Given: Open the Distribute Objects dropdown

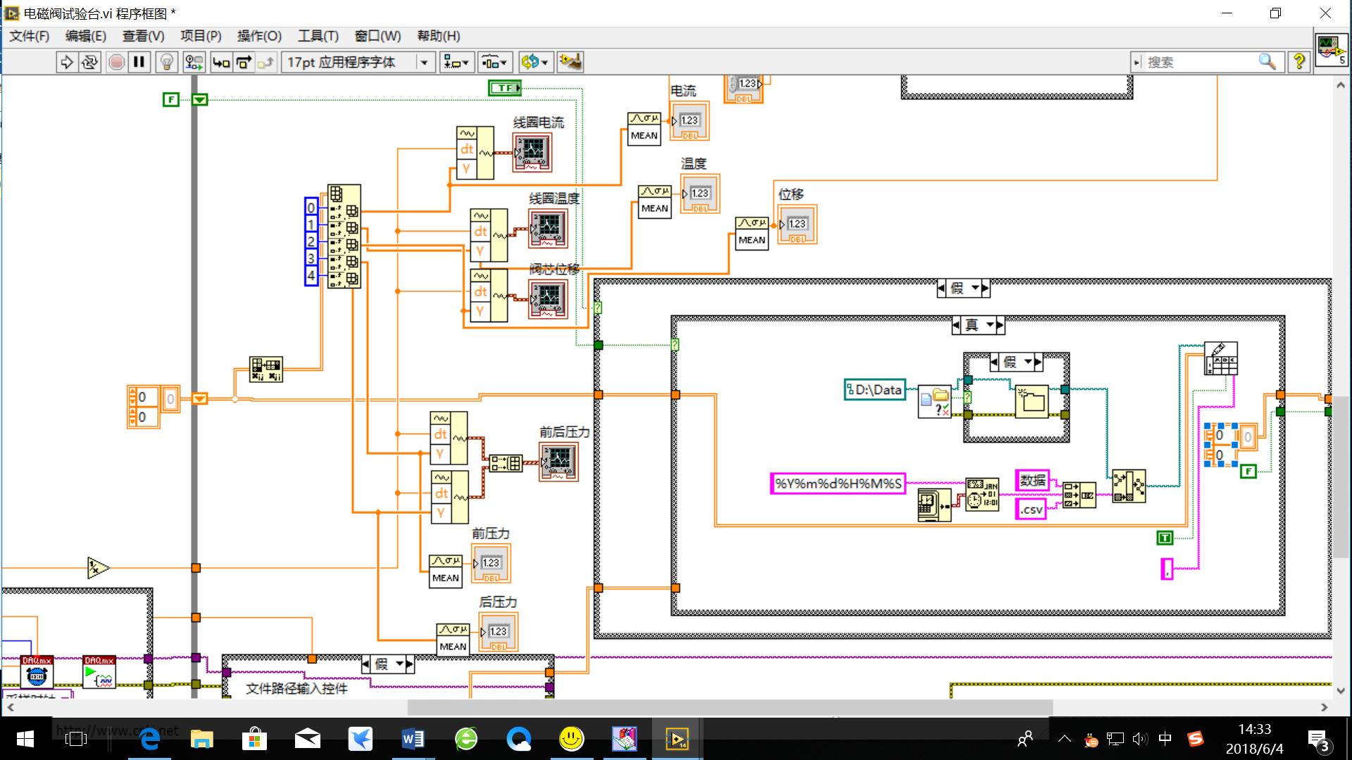Looking at the screenshot, I should [494, 63].
